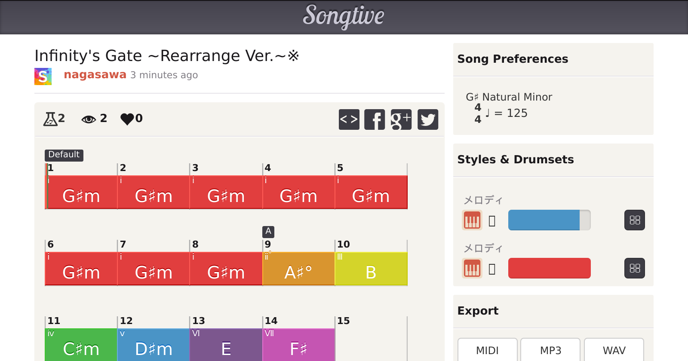Click the piano icon of the blue melody track
This screenshot has height=361, width=688.
point(472,220)
